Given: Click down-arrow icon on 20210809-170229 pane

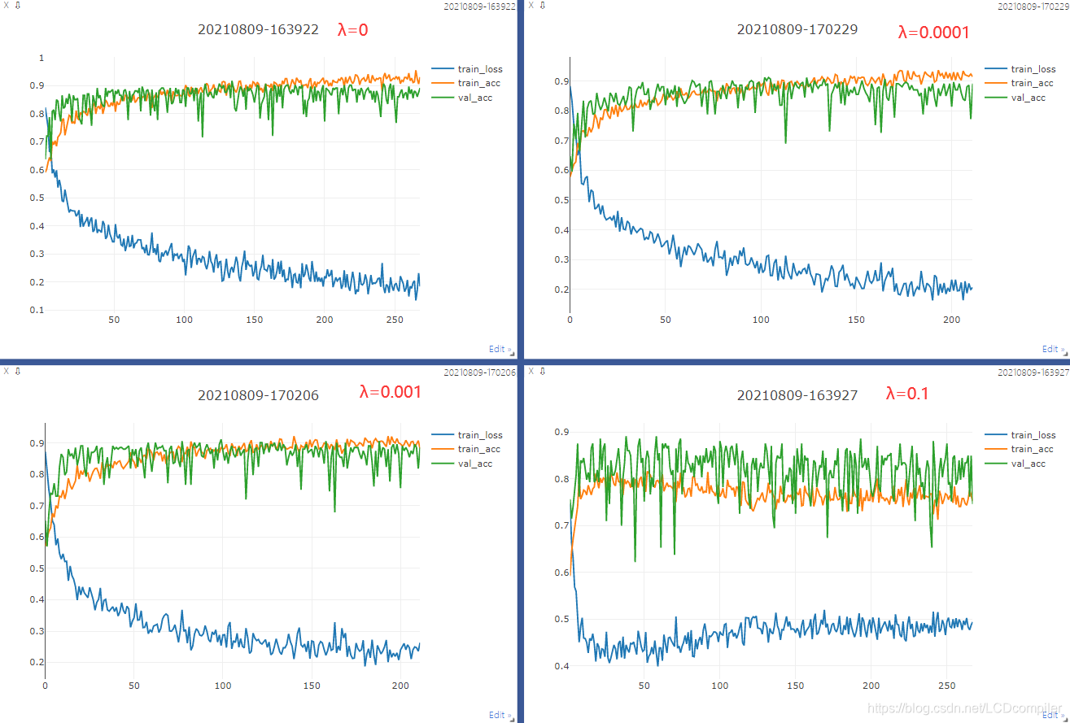Looking at the screenshot, I should point(543,5).
